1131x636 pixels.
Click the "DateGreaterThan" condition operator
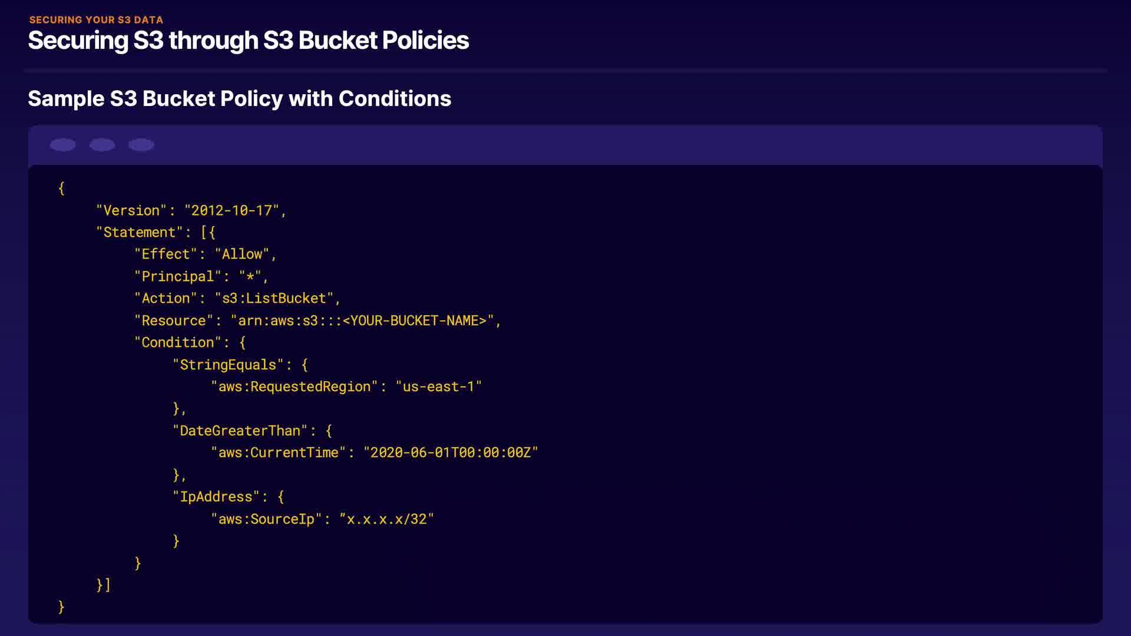pos(240,431)
